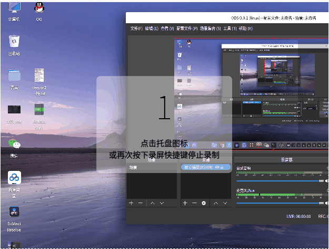The width and height of the screenshot is (329, 249).
Task: Select the 场景 row in the scenes list
Action: pos(152,167)
